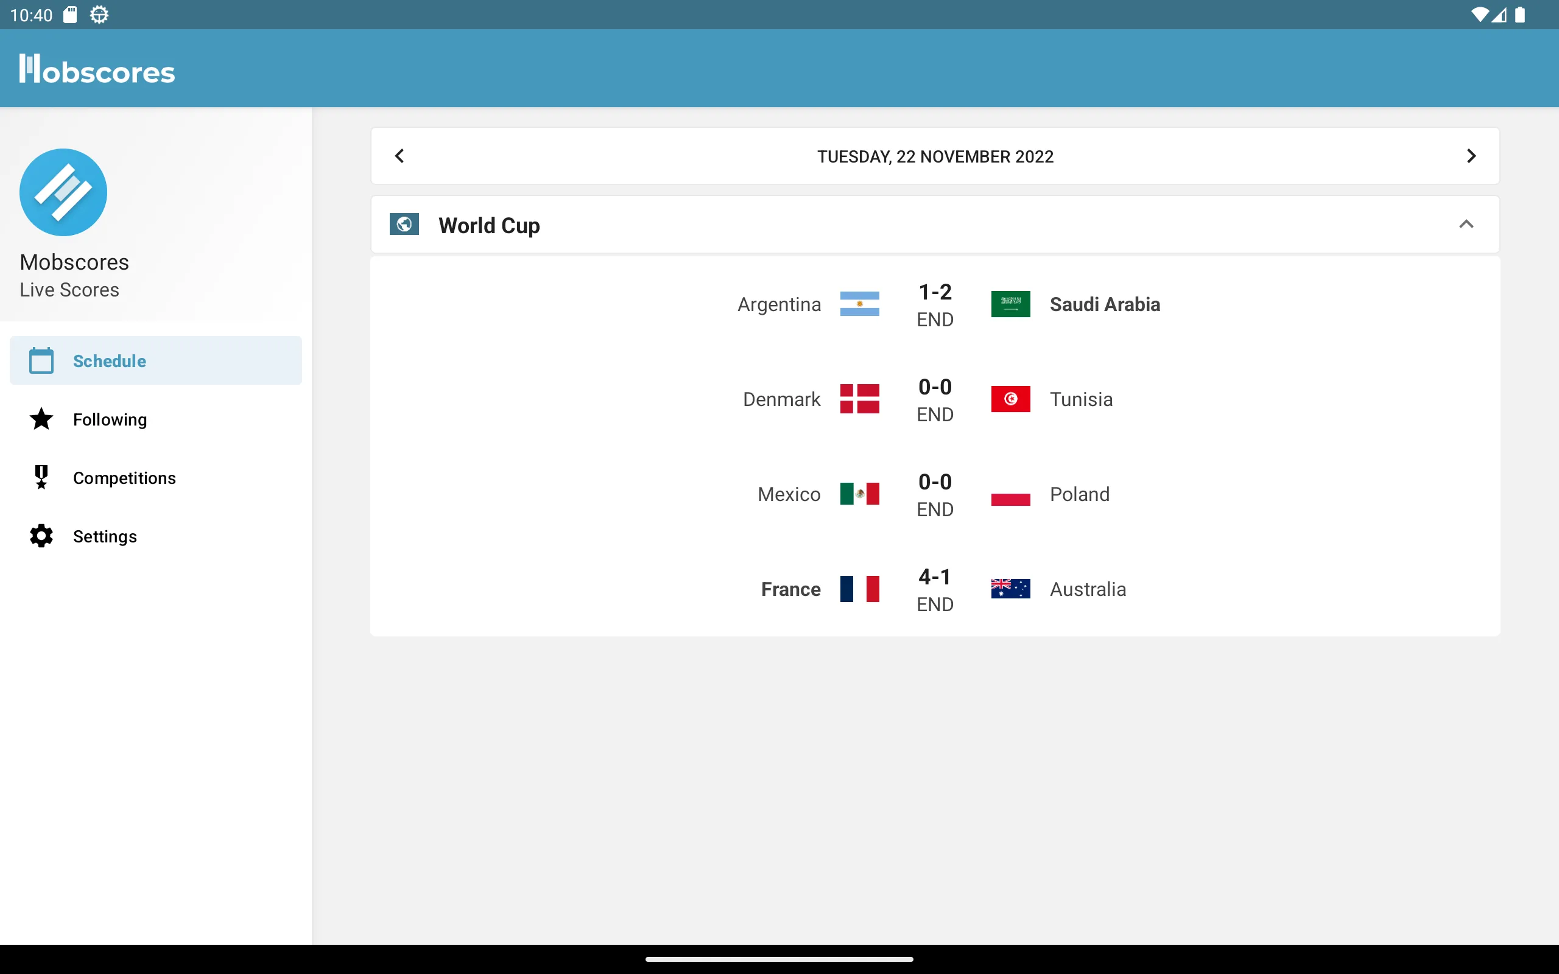Go to previous day with left chevron
This screenshot has height=974, width=1559.
pos(399,156)
